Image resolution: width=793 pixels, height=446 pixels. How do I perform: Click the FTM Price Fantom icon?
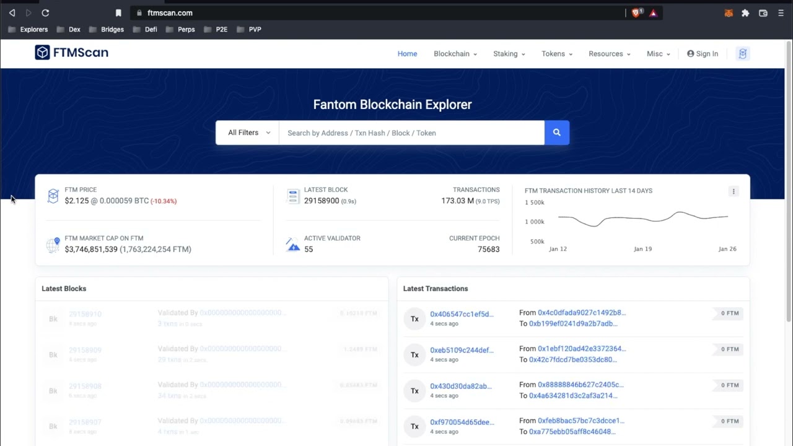(53, 196)
